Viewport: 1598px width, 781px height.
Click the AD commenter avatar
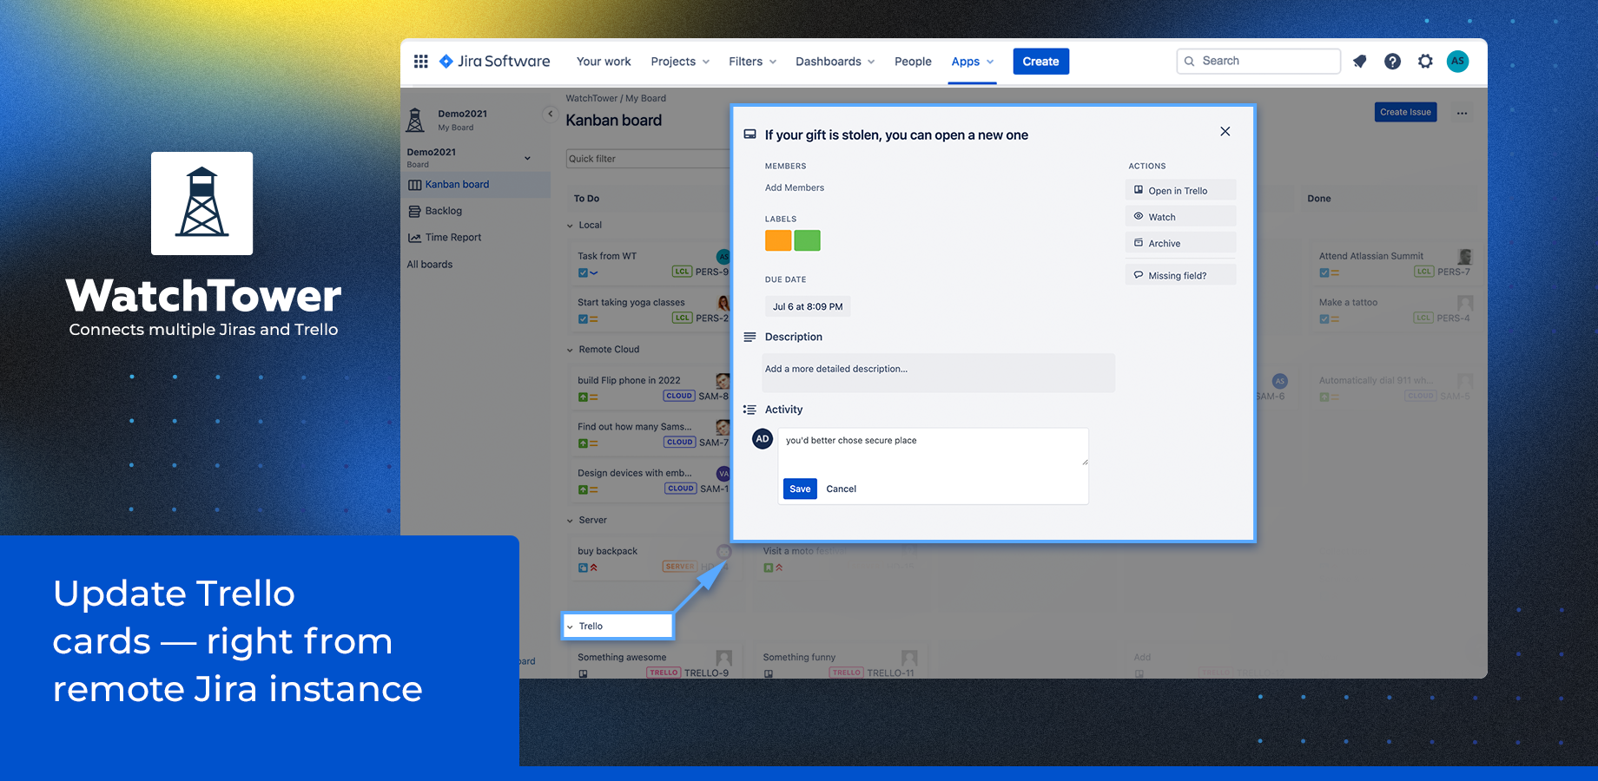[763, 439]
